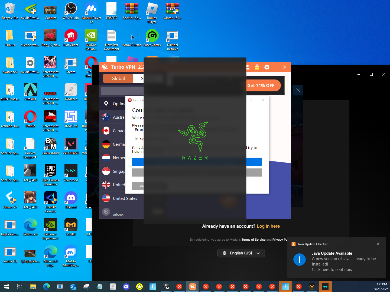Open Discord from the taskbar
Viewport: 390px width, 292px height.
pos(126,287)
